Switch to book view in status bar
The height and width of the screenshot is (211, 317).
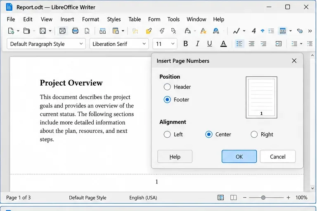coord(234,197)
